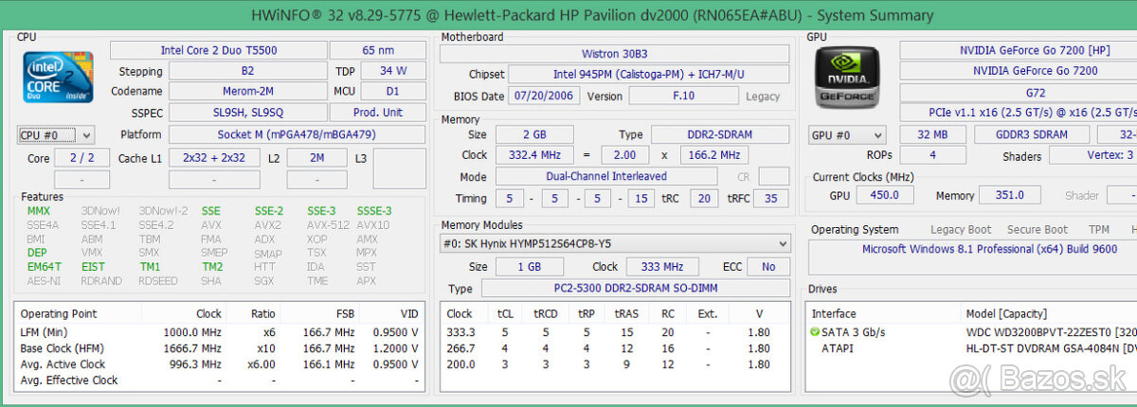1137x407 pixels.
Task: Click the MMX feature label
Action: [x=39, y=211]
